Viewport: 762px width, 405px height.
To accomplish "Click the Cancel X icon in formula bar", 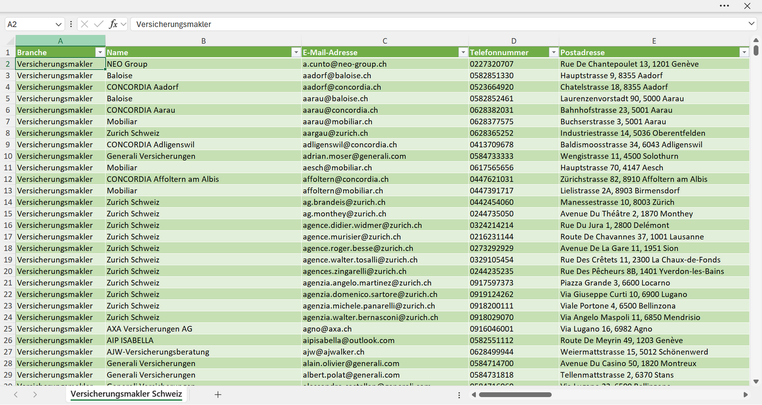I will pos(84,24).
